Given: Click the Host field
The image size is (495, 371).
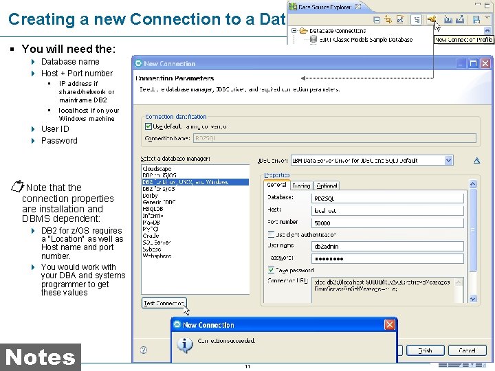Looking at the screenshot, I should [x=388, y=211].
